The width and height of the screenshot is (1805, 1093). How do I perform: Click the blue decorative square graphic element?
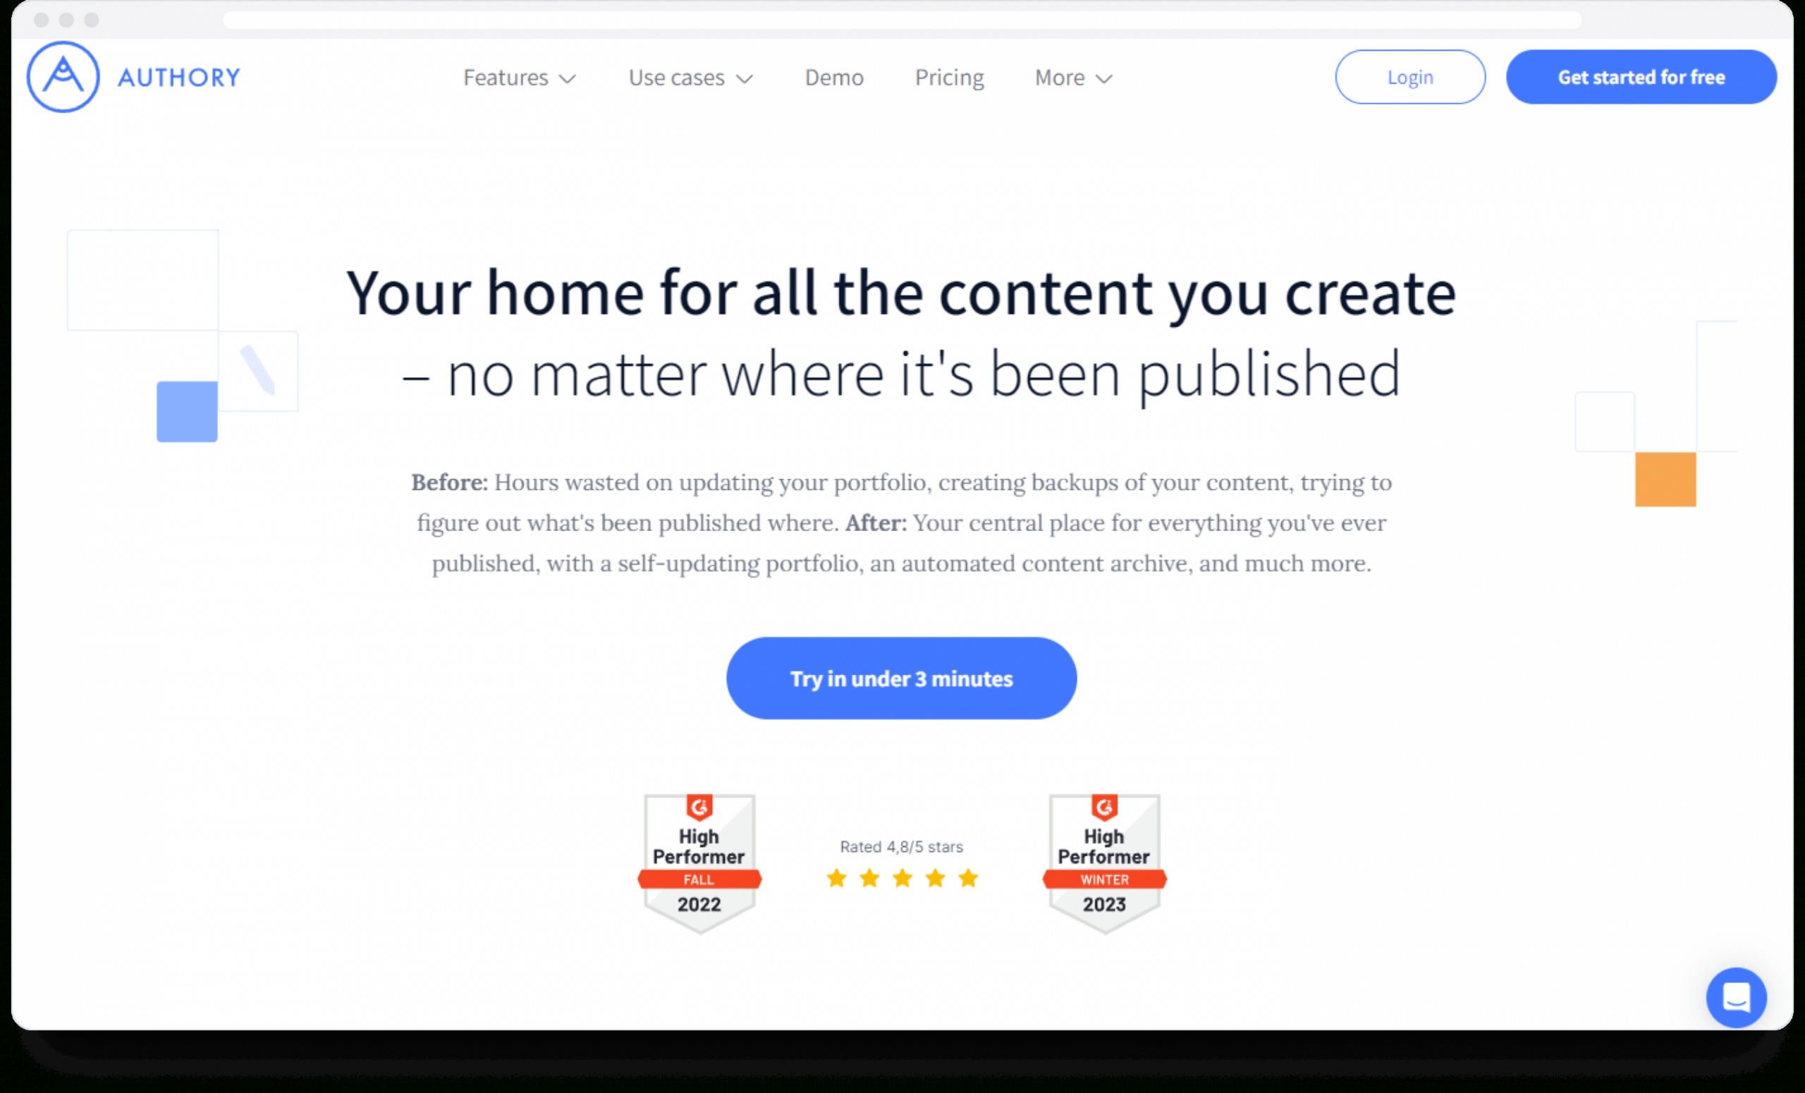click(187, 411)
